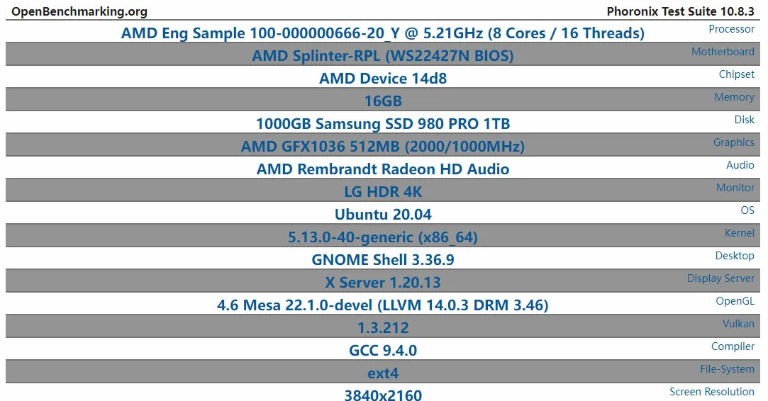Select the Ubuntu 20.04 OS entry

[x=382, y=215]
